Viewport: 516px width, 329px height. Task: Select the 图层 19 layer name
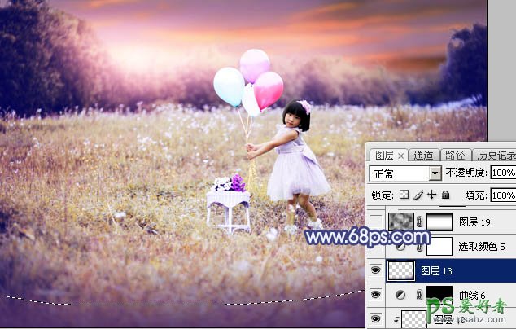[x=474, y=222]
